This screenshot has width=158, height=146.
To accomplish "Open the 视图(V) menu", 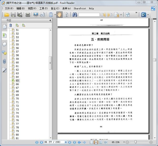I will tap(32, 9).
